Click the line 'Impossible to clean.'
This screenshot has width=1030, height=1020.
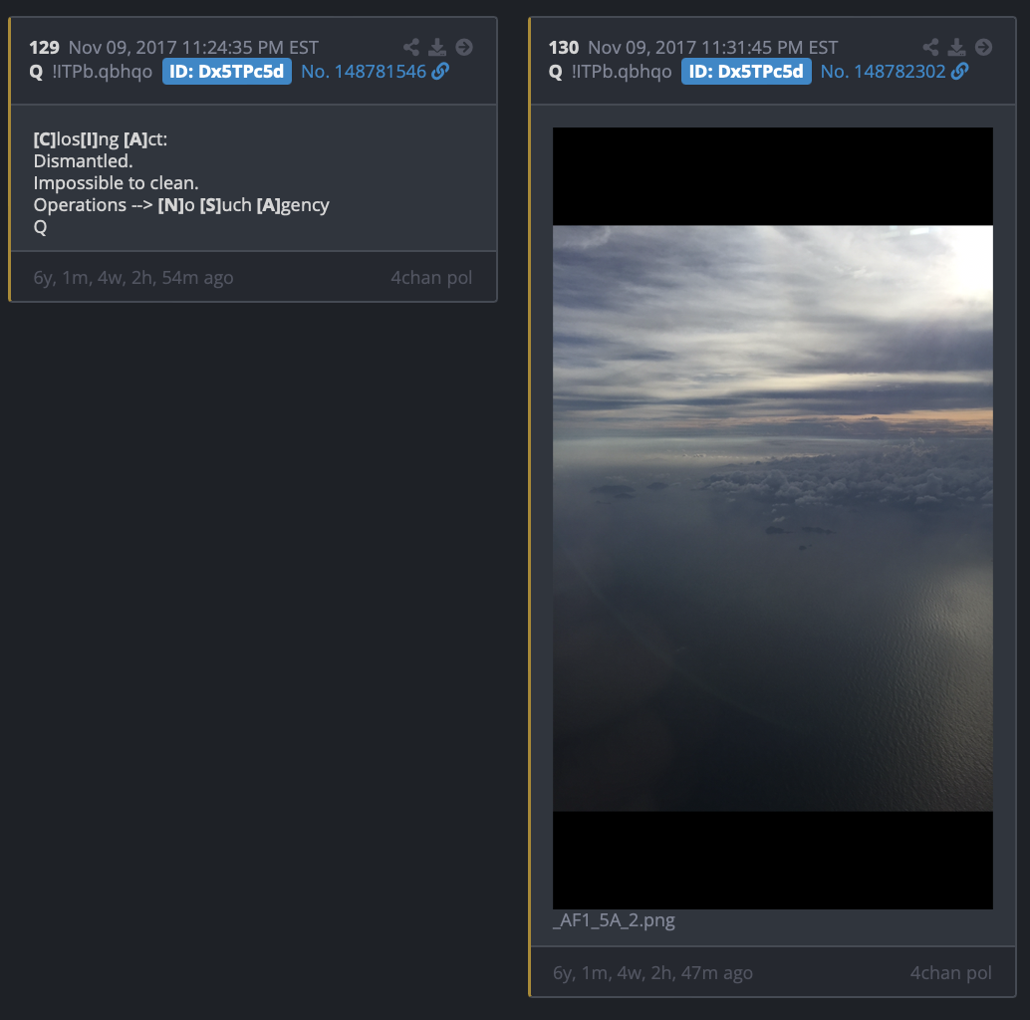click(x=116, y=183)
